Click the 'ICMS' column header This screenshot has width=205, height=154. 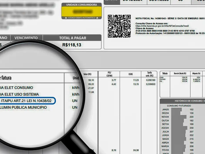[130, 74]
